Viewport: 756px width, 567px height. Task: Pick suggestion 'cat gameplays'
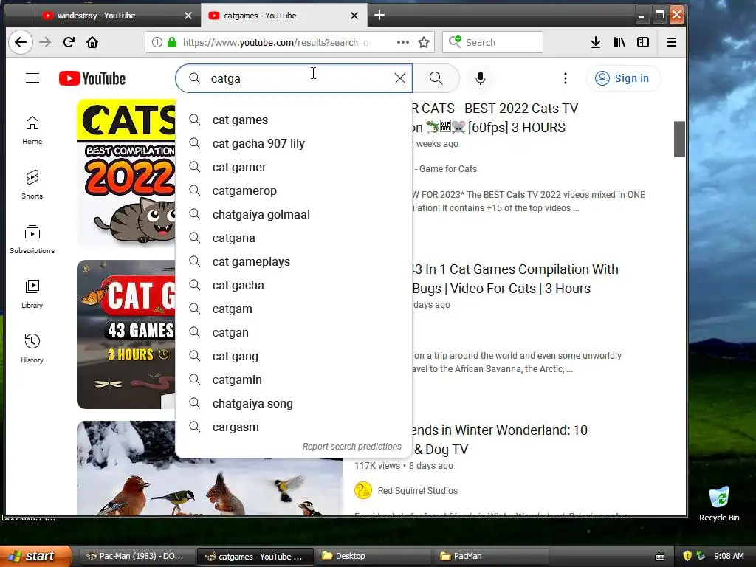(x=294, y=262)
